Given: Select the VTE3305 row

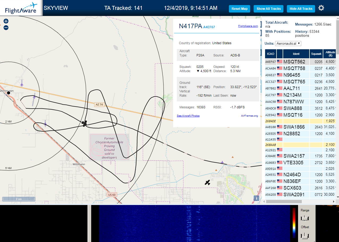Looking at the screenshot, I should click(x=300, y=163).
